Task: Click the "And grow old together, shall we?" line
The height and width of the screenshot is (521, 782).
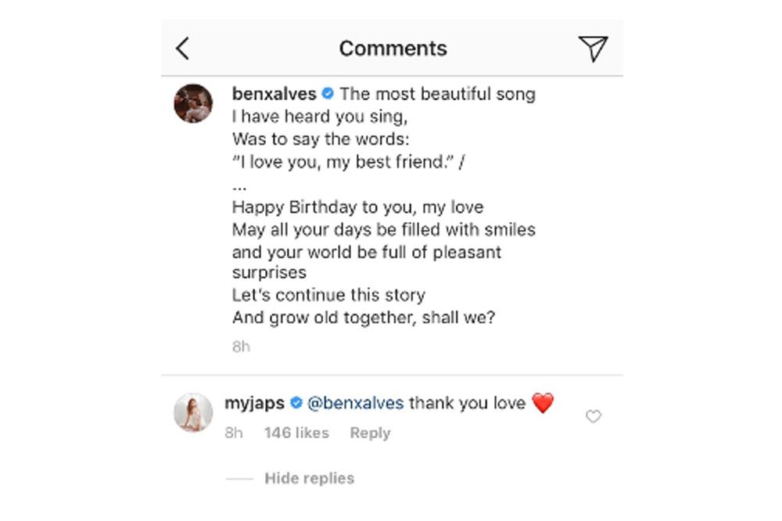Action: 364,318
